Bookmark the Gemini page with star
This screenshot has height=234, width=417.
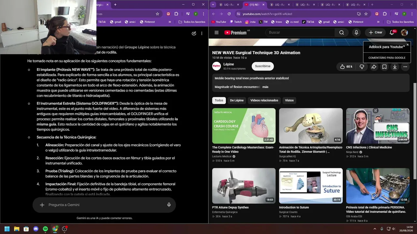click(x=157, y=14)
